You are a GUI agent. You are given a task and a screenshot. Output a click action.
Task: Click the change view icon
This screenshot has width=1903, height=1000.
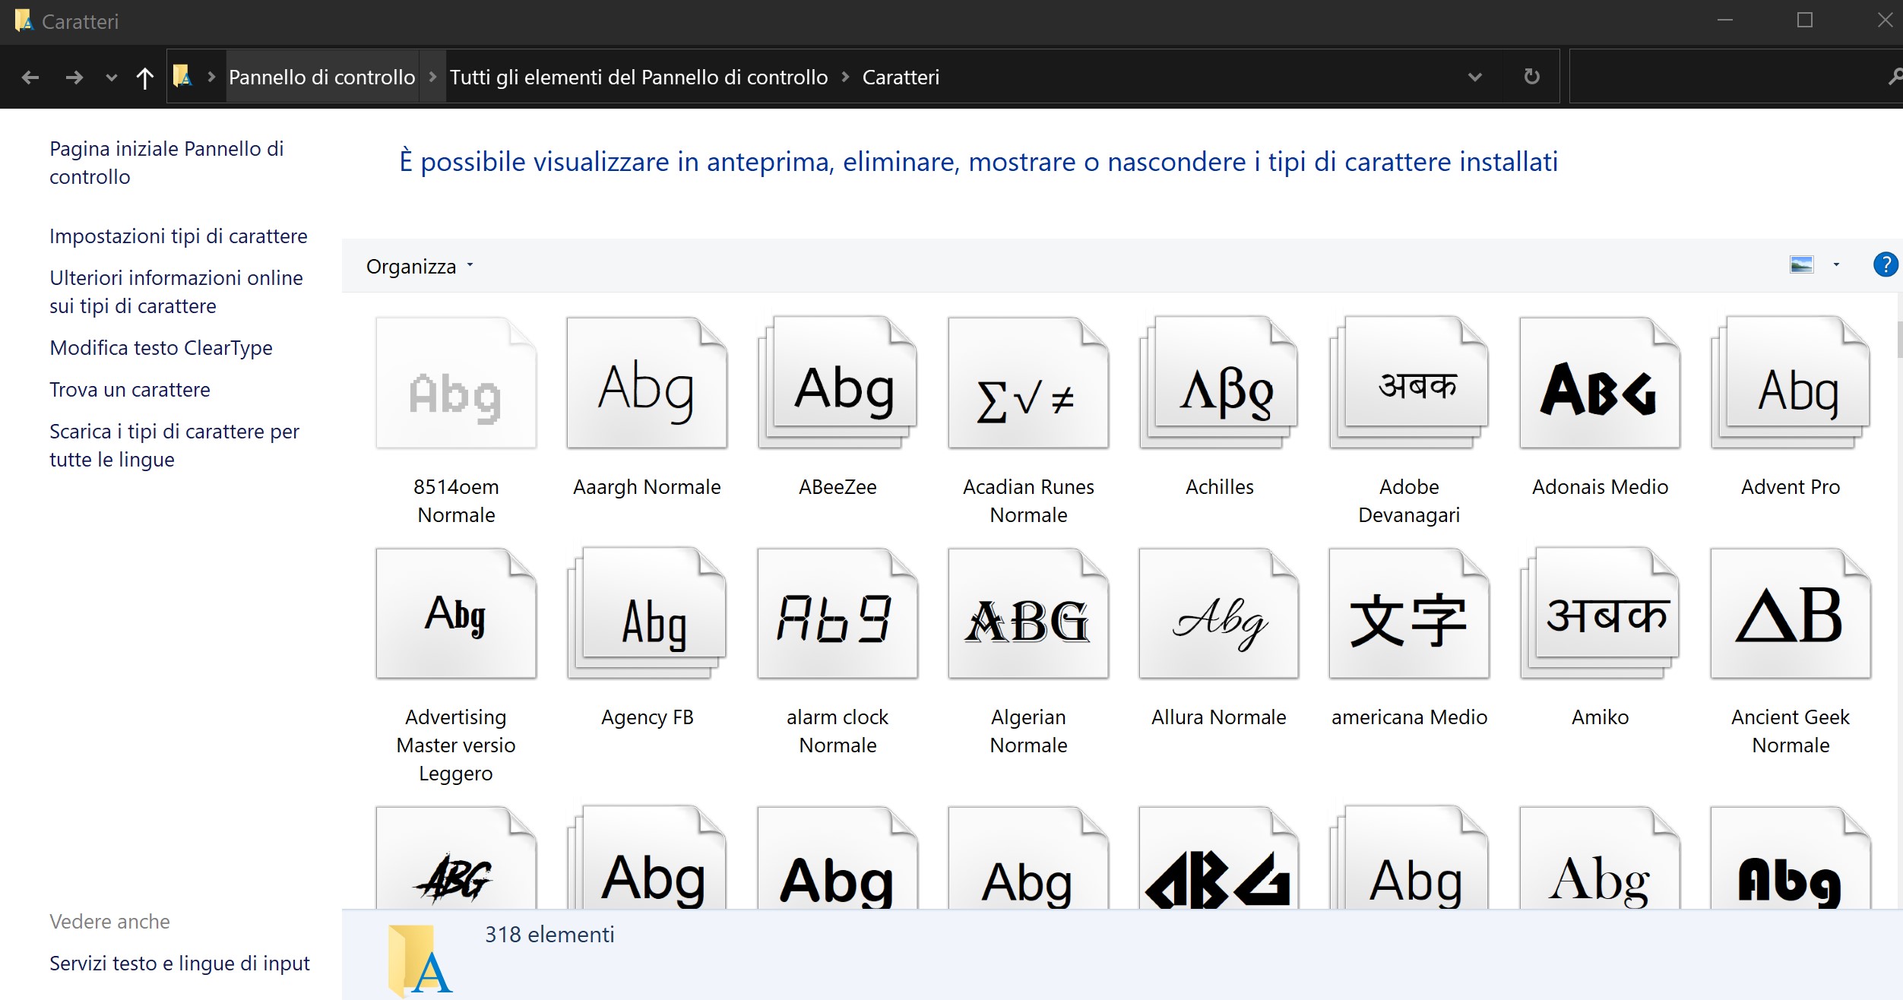click(1801, 264)
